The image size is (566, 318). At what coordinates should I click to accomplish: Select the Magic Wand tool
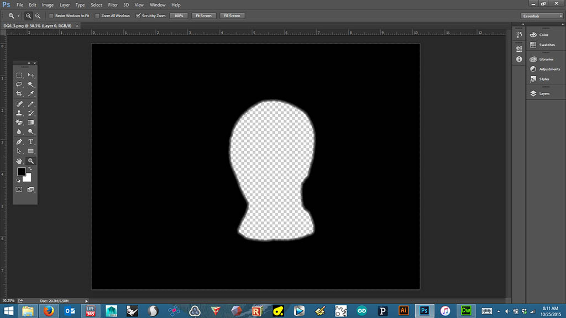pos(31,84)
